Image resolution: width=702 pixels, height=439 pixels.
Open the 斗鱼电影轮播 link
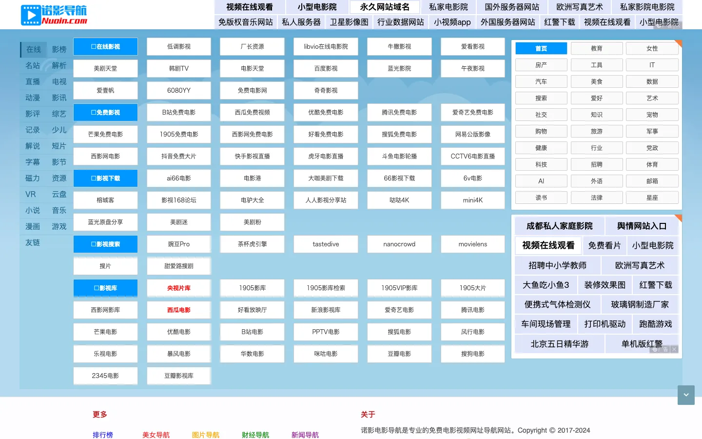(x=399, y=157)
